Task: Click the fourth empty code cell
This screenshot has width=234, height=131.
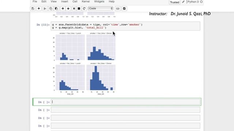Action: point(125,126)
